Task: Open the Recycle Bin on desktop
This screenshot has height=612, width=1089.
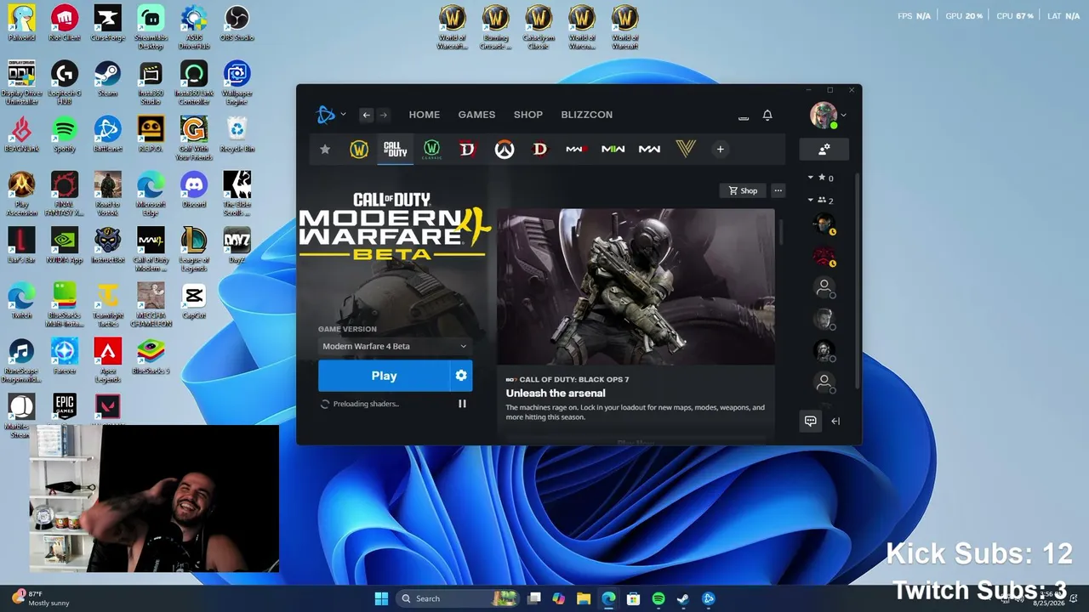Action: point(237,134)
